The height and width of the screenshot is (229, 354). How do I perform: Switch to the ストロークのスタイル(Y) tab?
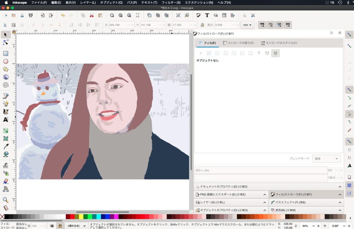[279, 43]
